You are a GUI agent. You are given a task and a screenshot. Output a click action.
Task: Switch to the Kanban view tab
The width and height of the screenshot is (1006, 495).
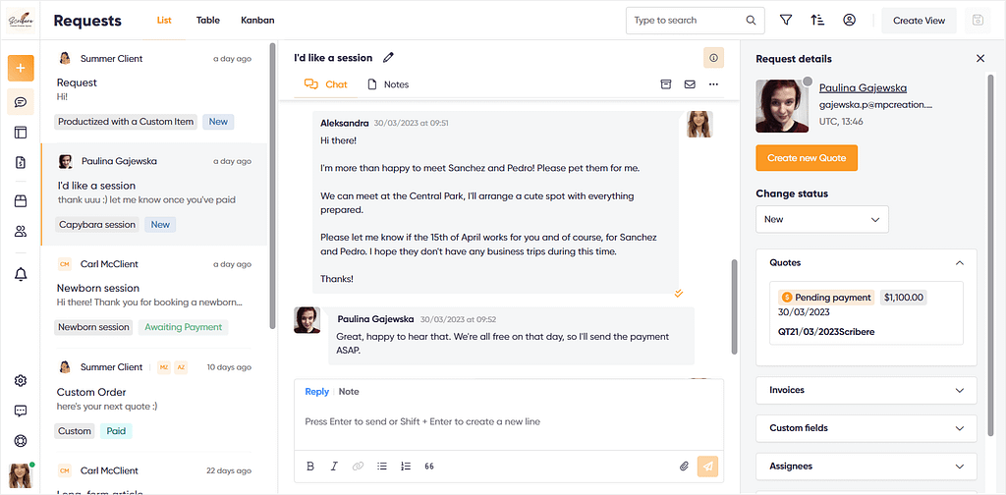pos(258,21)
